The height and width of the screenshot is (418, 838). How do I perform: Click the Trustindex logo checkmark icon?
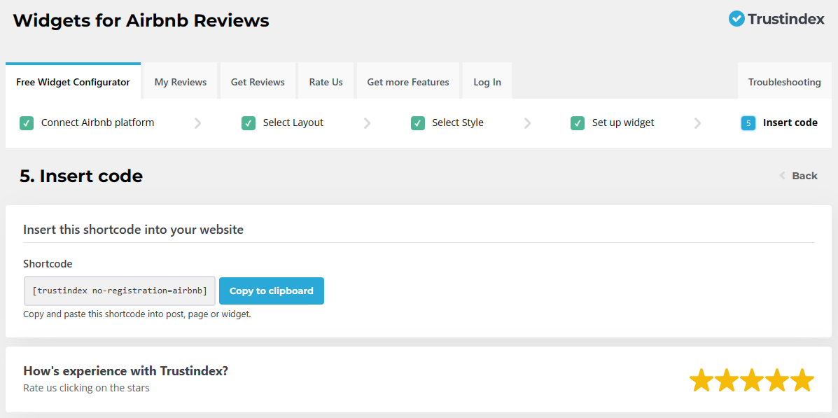point(736,20)
